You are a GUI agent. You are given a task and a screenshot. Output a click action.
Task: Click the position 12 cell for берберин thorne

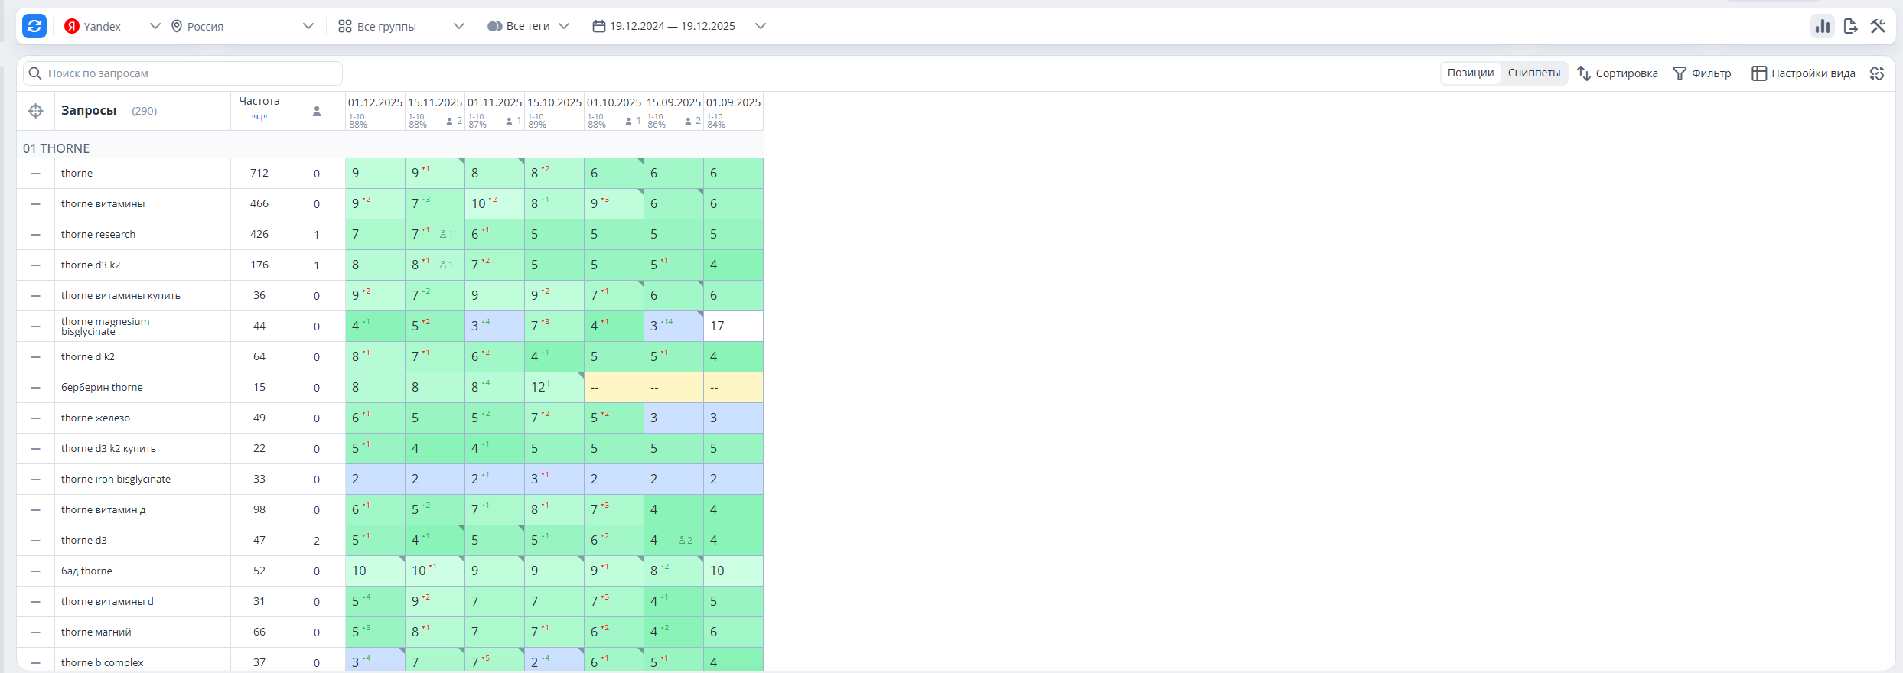coord(554,388)
